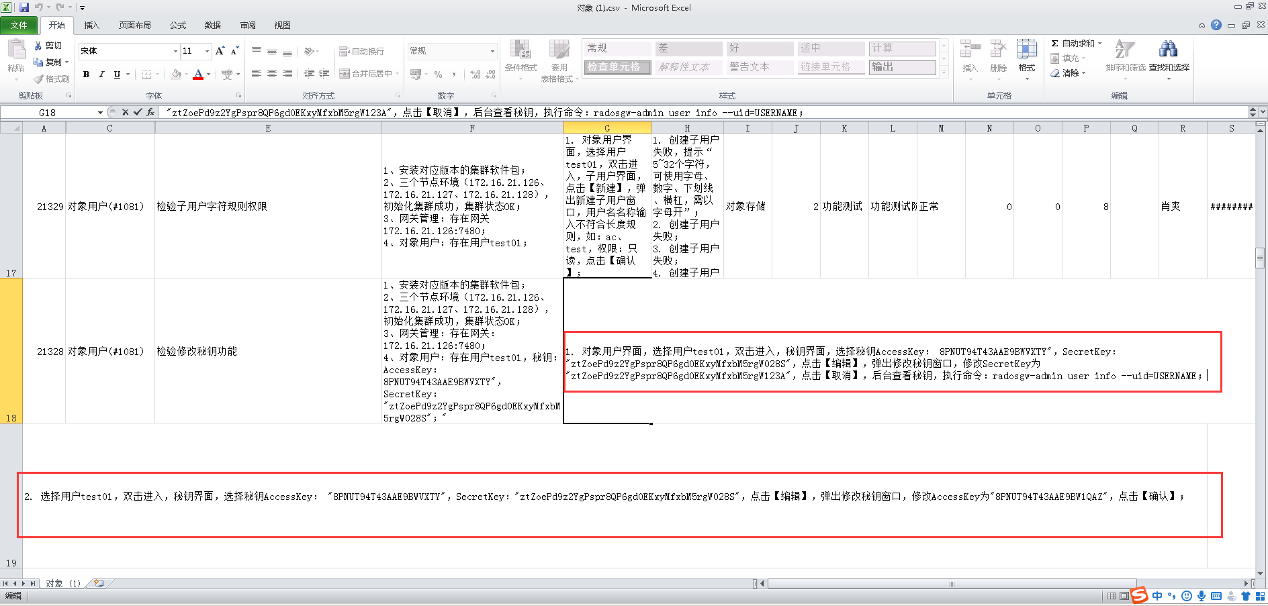Switch to the 数据 ribbon tab
Screen dimensions: 1268x606
[x=213, y=26]
